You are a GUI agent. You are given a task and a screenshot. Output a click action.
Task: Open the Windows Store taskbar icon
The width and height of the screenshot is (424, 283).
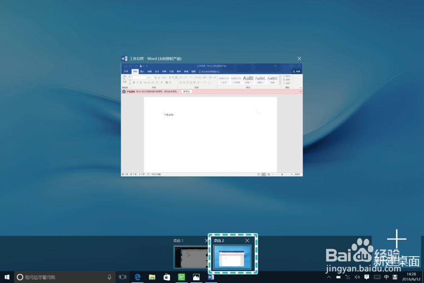coord(167,277)
